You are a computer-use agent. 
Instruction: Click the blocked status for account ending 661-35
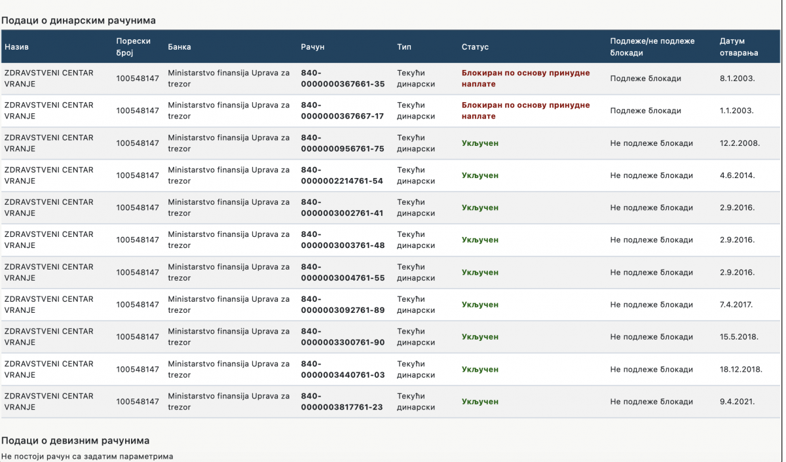[x=525, y=79]
